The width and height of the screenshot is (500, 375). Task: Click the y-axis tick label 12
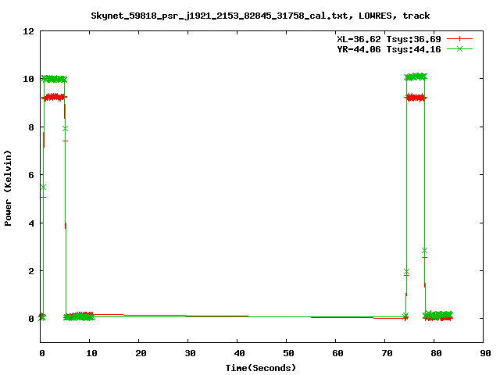(x=28, y=31)
